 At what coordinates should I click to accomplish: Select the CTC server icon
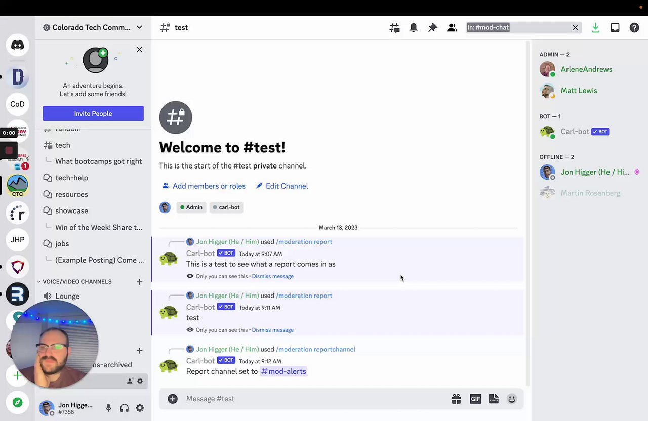(x=17, y=186)
